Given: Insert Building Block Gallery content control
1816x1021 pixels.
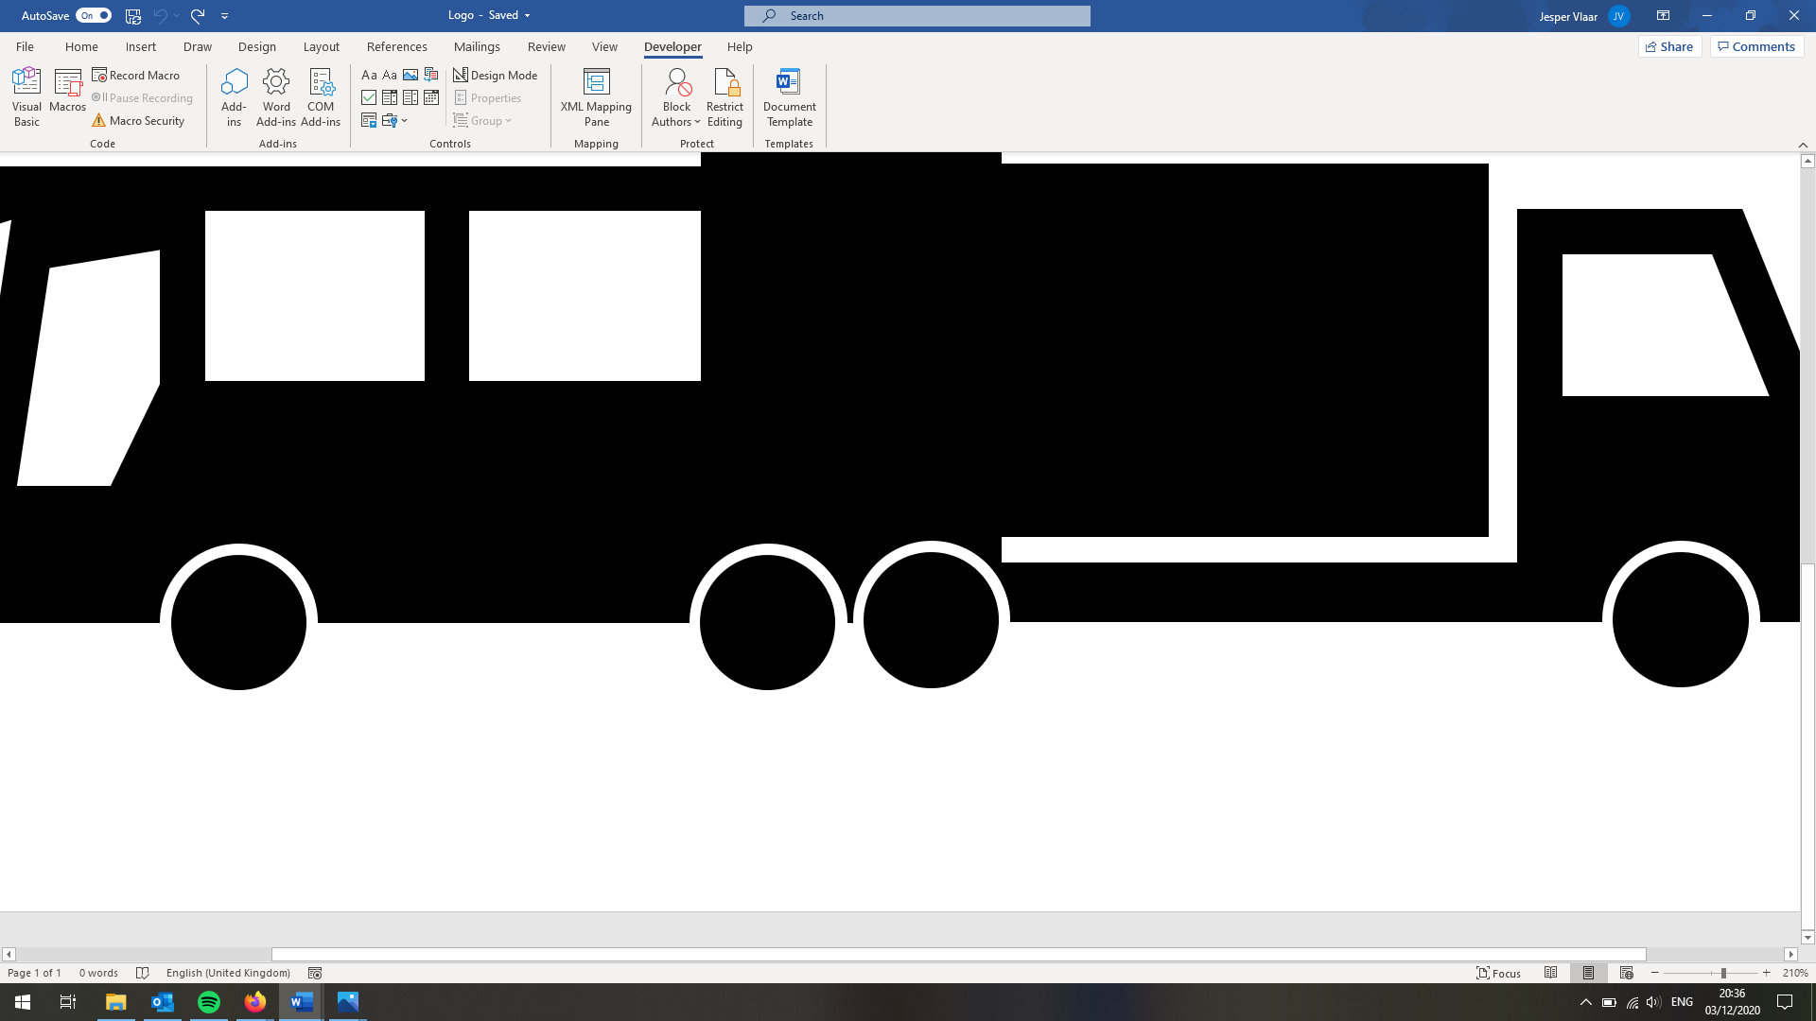Looking at the screenshot, I should [431, 75].
